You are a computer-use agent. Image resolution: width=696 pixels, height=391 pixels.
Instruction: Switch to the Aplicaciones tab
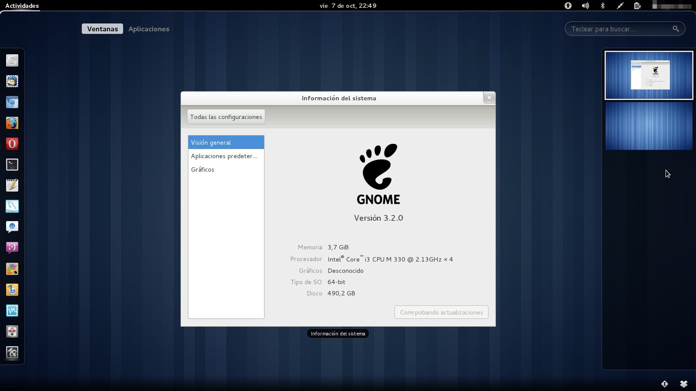tap(149, 29)
